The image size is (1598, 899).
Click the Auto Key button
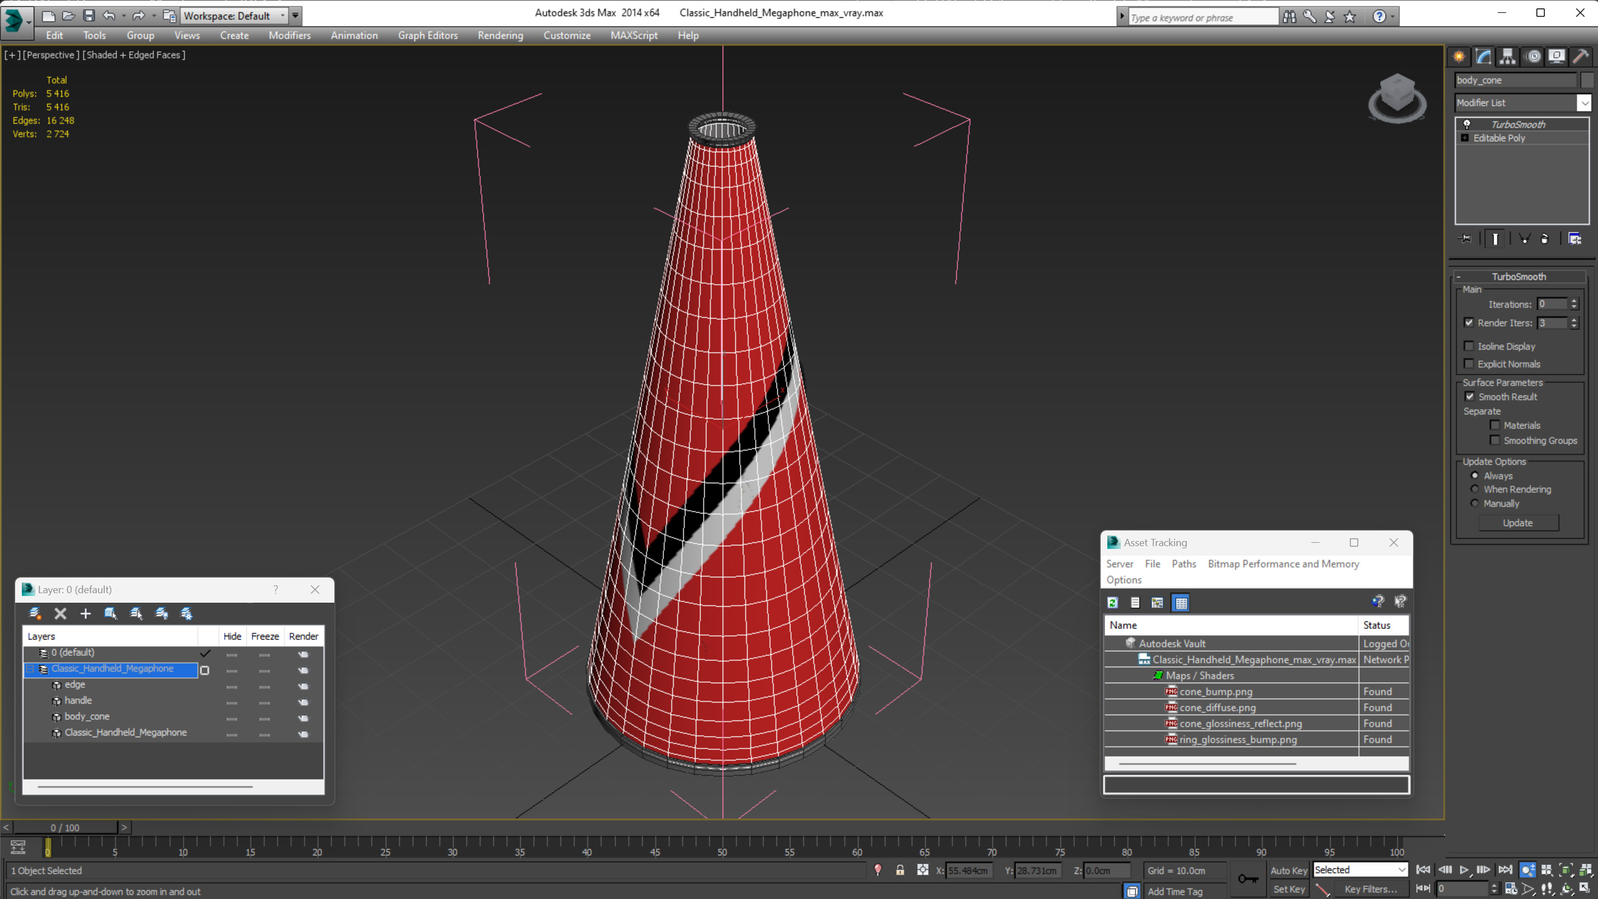coord(1288,870)
